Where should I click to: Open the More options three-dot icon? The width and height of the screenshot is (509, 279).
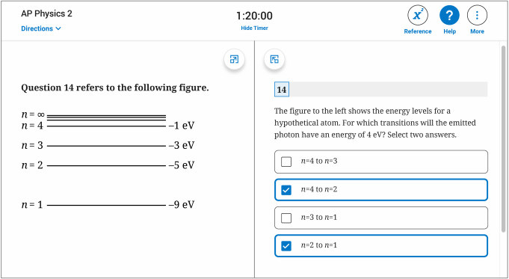point(477,15)
